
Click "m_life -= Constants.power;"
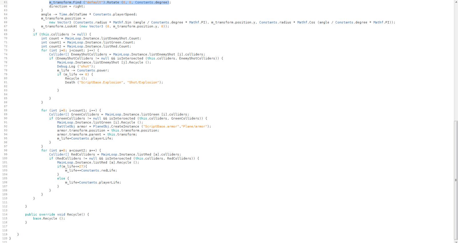coord(83,70)
